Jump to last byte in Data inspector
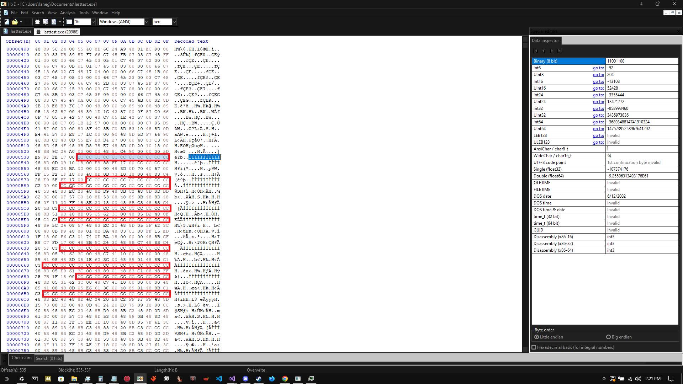683x384 pixels. click(559, 51)
